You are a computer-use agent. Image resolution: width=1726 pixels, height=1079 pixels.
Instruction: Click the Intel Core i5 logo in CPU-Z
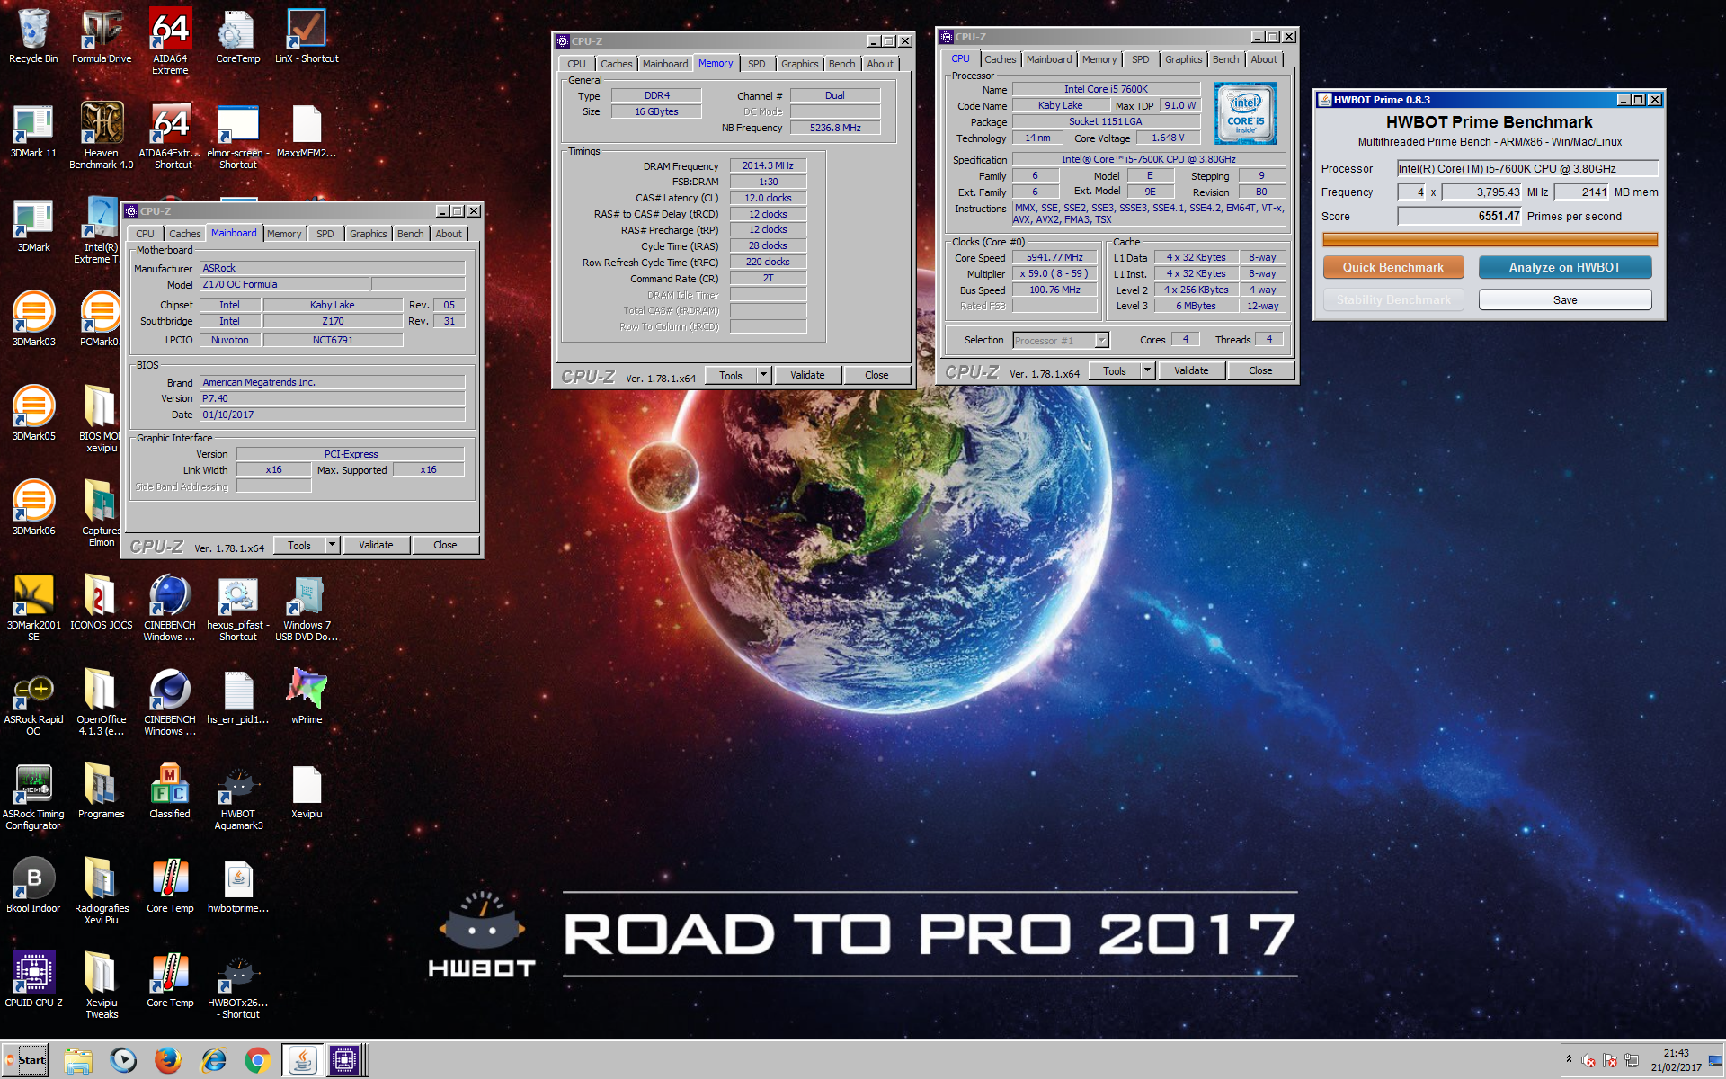(x=1246, y=113)
